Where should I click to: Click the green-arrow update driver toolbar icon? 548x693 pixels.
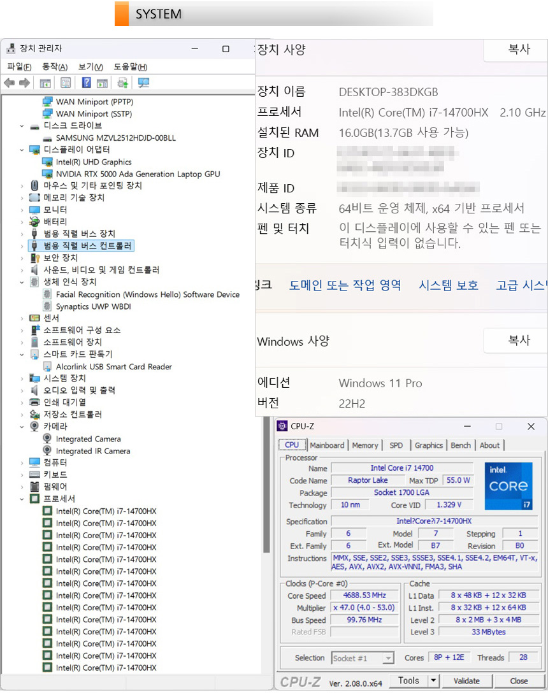pos(122,83)
